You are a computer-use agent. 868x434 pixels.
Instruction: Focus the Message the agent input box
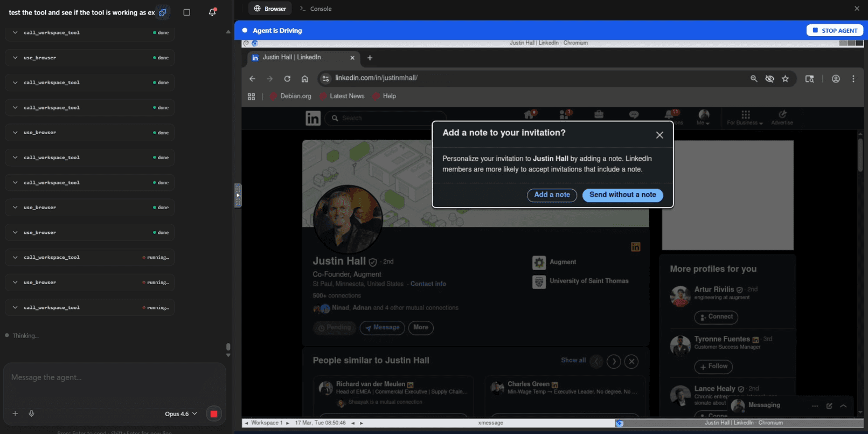(114, 377)
